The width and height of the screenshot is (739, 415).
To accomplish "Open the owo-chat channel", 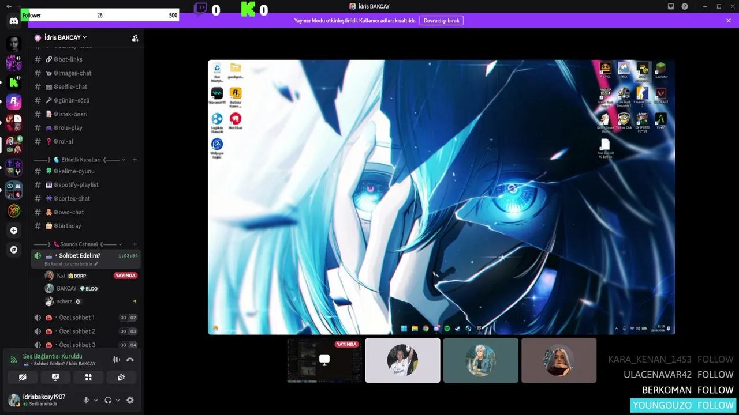I will click(86, 212).
